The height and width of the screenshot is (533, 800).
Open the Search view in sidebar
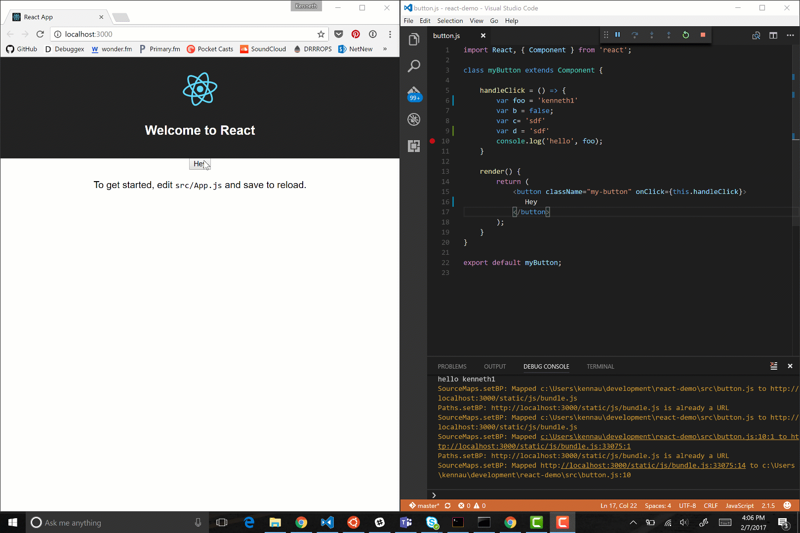click(x=414, y=66)
